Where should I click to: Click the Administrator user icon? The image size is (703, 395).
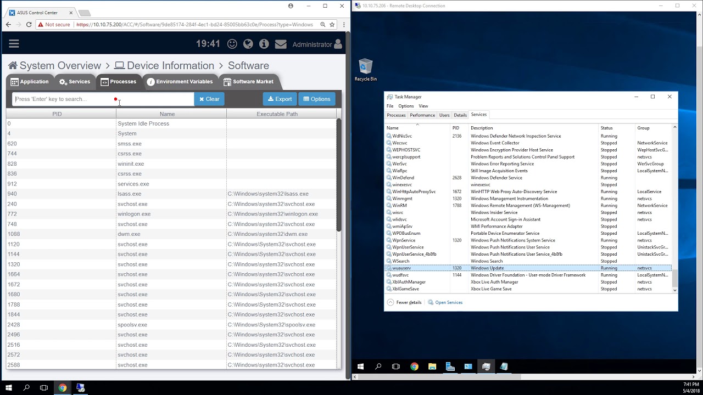(x=338, y=44)
